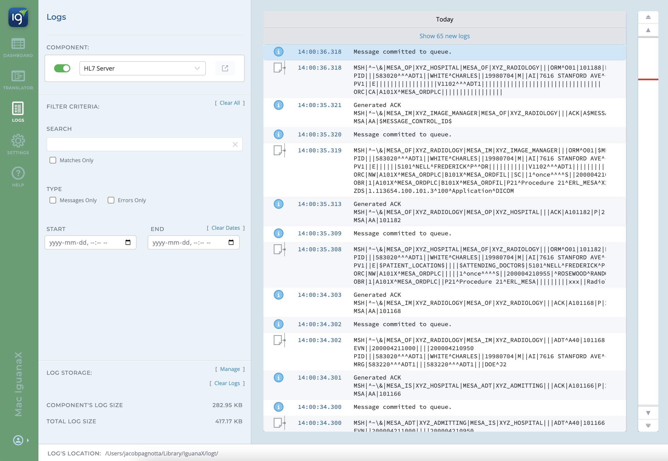The image size is (668, 461).
Task: Click the Clear All filter link
Action: click(x=230, y=103)
